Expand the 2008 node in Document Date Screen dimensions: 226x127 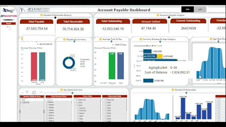(104, 119)
